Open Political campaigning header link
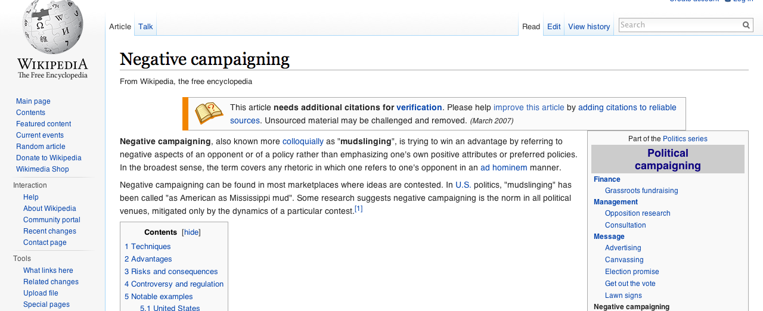 pos(668,160)
